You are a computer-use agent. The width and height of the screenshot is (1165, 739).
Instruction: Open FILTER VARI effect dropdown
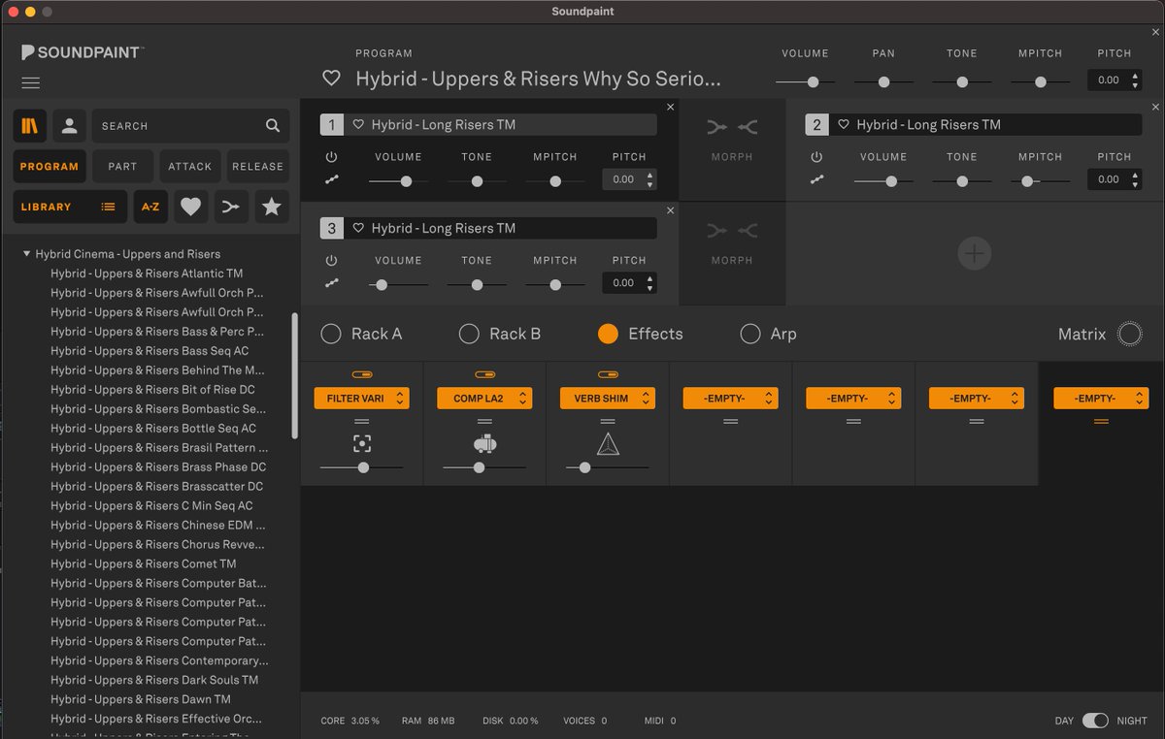point(362,399)
